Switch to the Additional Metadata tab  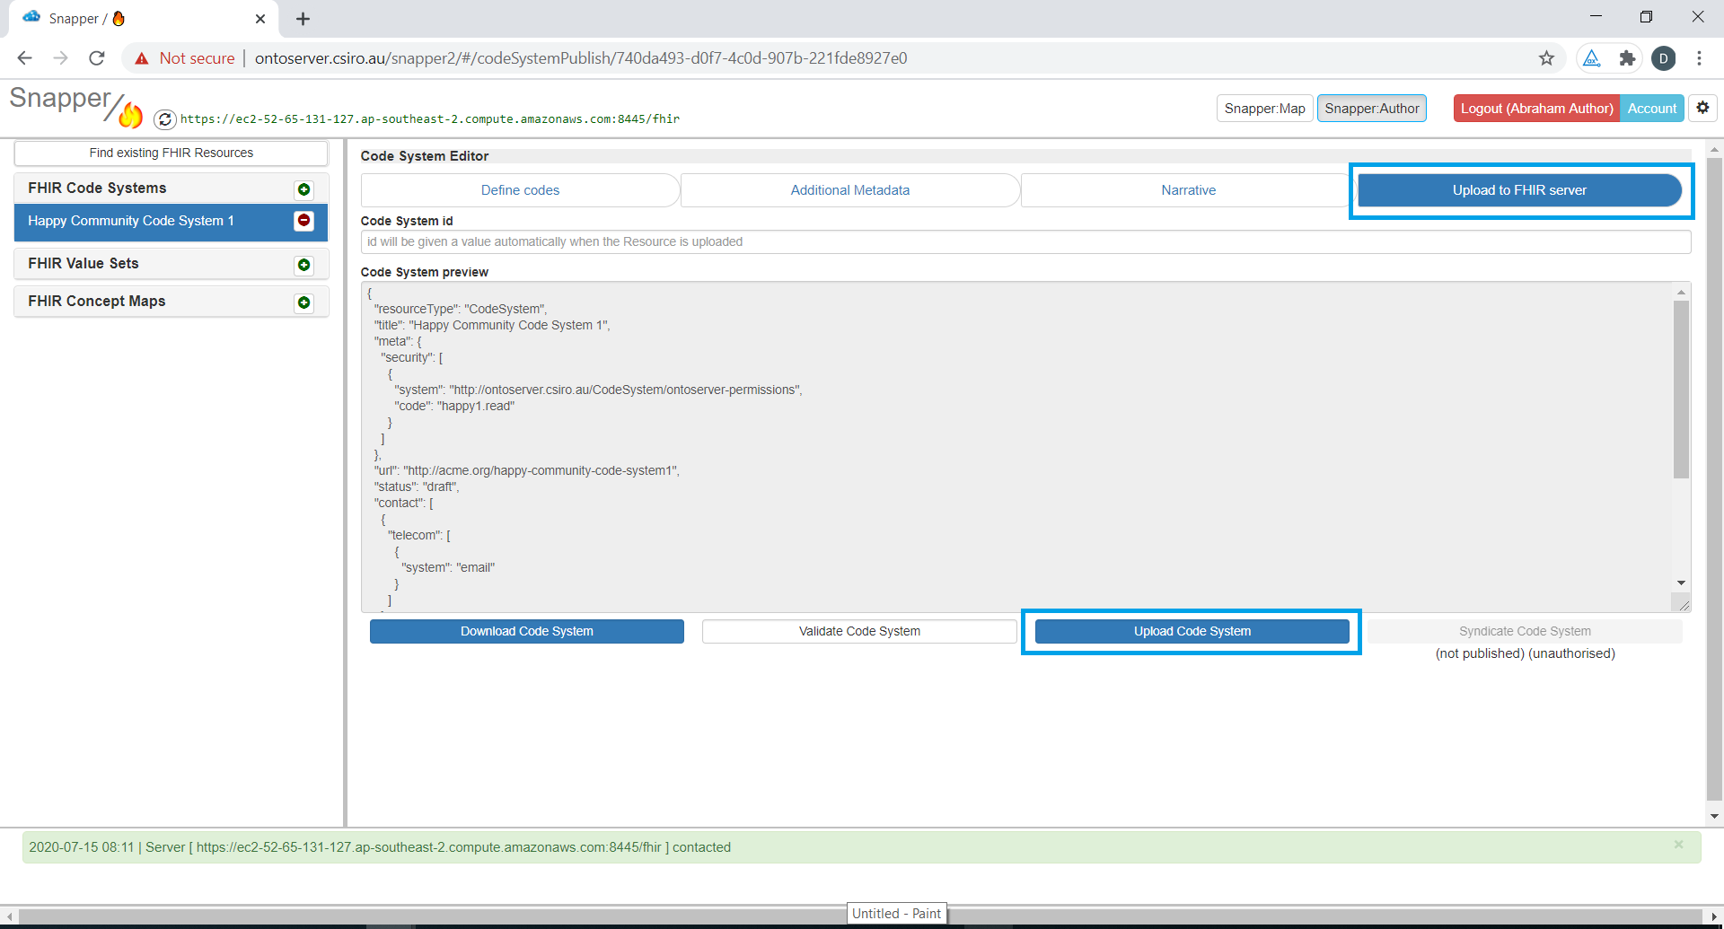coord(849,190)
